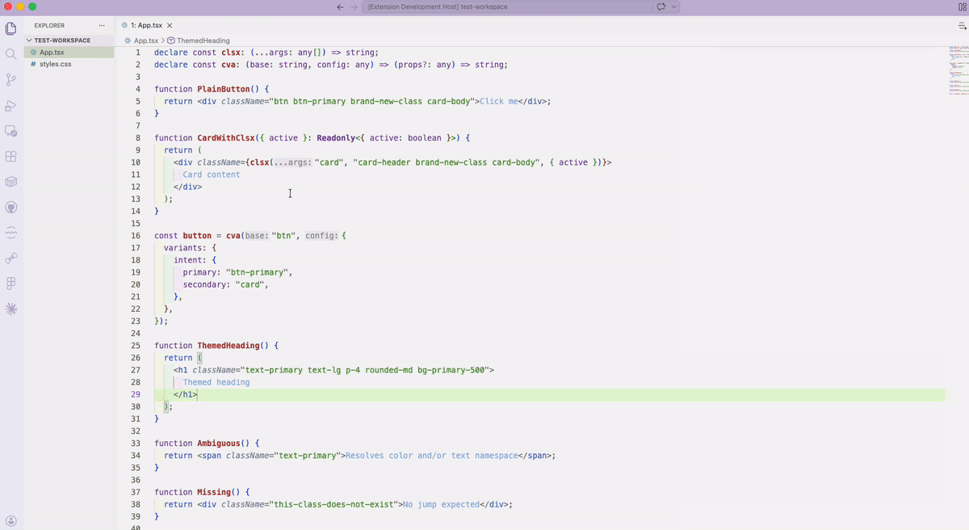969x530 pixels.
Task: Click "No jump expected" text on line 38
Action: 442,504
